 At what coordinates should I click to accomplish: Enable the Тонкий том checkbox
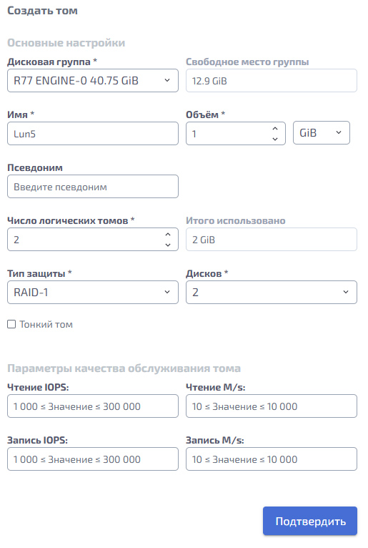[11, 324]
